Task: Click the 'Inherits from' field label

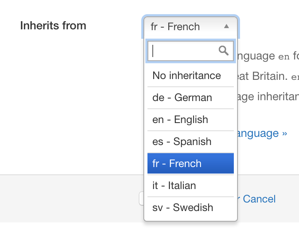Action: pos(53,26)
